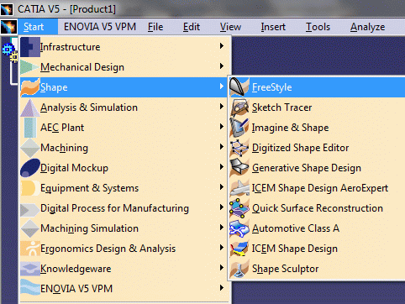The width and height of the screenshot is (405, 304).
Task: Open the ENOVIA V5 VPM menu bar item
Action: point(100,27)
